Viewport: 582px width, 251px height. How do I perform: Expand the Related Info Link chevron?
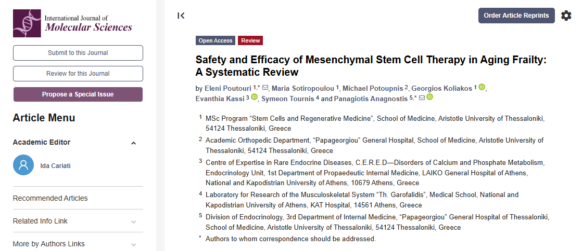pyautogui.click(x=134, y=222)
